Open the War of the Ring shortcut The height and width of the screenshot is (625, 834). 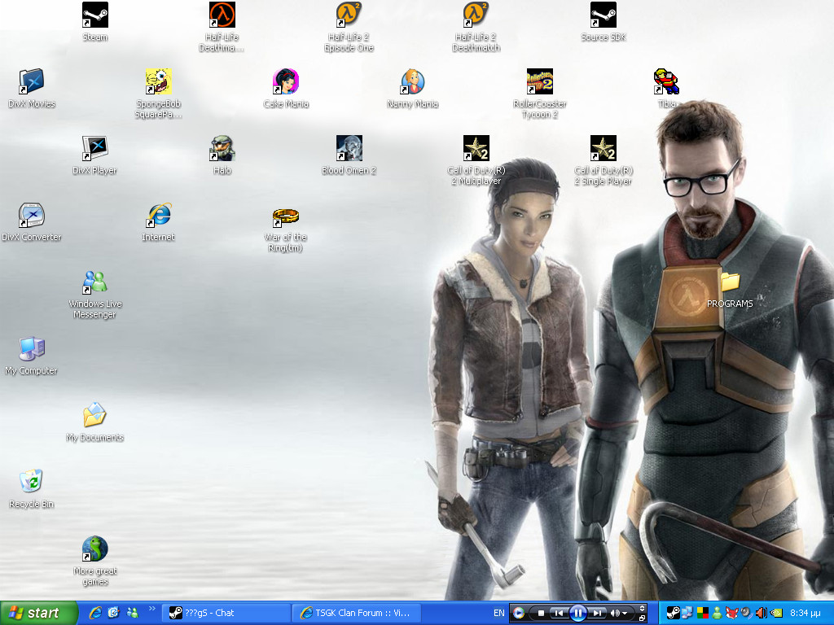pyautogui.click(x=286, y=216)
